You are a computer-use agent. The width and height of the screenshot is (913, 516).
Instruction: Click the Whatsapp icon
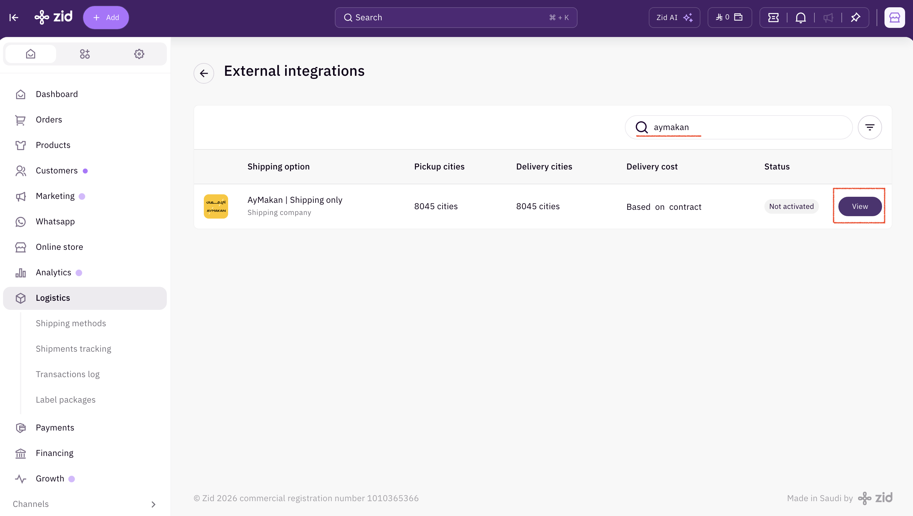point(21,222)
